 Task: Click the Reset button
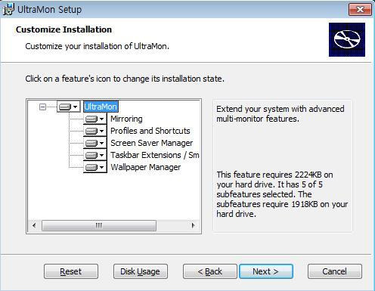tap(71, 271)
